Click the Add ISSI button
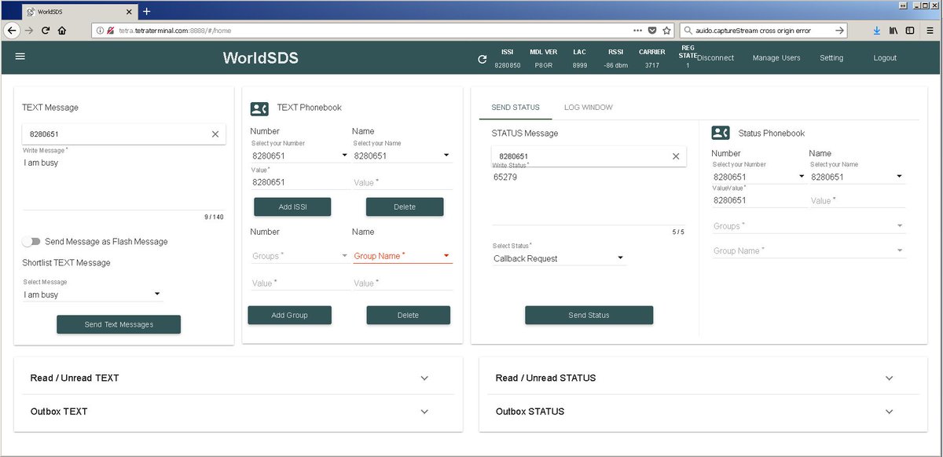 [x=292, y=207]
